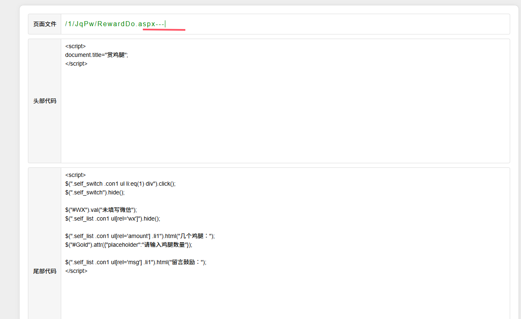Click closing </script> tag in 头部代码 textarea
This screenshot has width=521, height=319.
click(x=76, y=64)
